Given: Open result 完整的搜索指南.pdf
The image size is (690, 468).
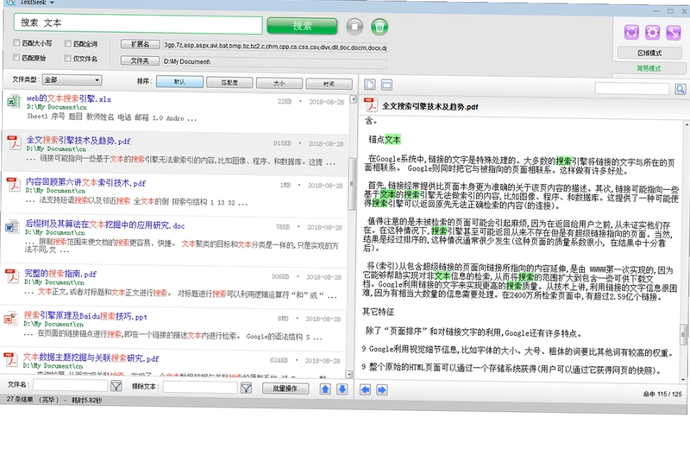Looking at the screenshot, I should 60,273.
